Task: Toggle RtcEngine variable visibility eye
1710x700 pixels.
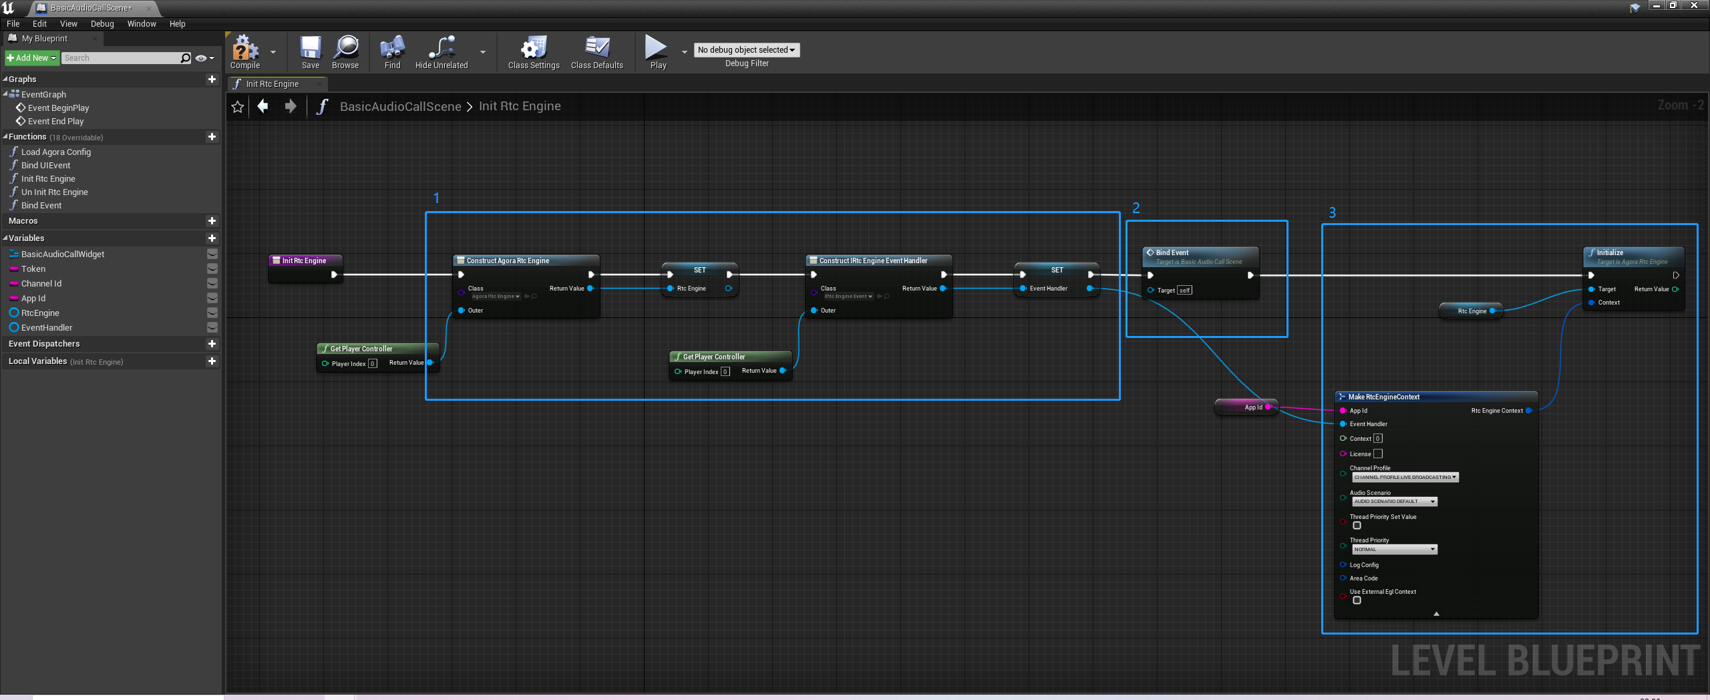Action: pyautogui.click(x=212, y=313)
